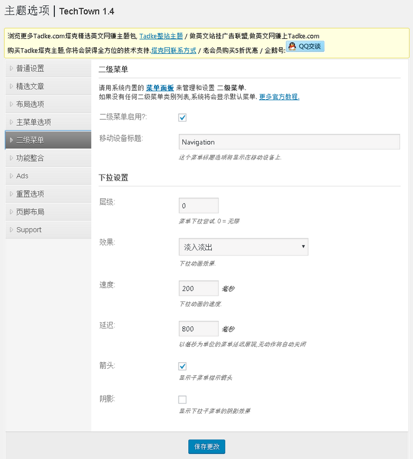Toggle the 二级菜单启用 checkbox
Viewport: 413px width, 459px height.
(182, 117)
